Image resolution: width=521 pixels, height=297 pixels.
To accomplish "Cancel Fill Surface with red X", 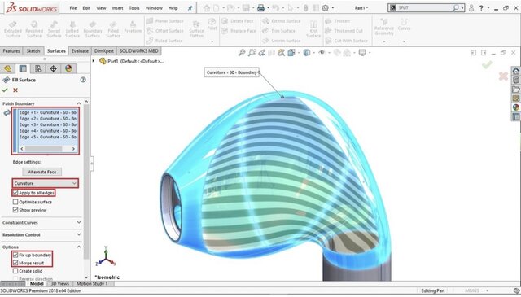I will pyautogui.click(x=15, y=90).
